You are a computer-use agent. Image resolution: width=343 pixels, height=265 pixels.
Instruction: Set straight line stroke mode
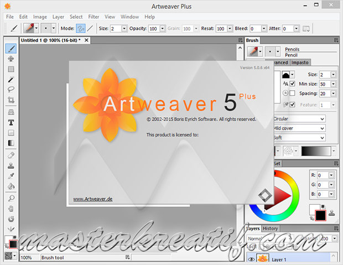pyautogui.click(x=90, y=28)
